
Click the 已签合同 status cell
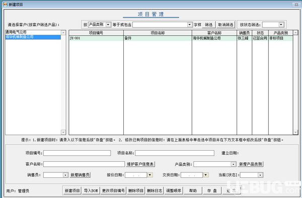260,38
